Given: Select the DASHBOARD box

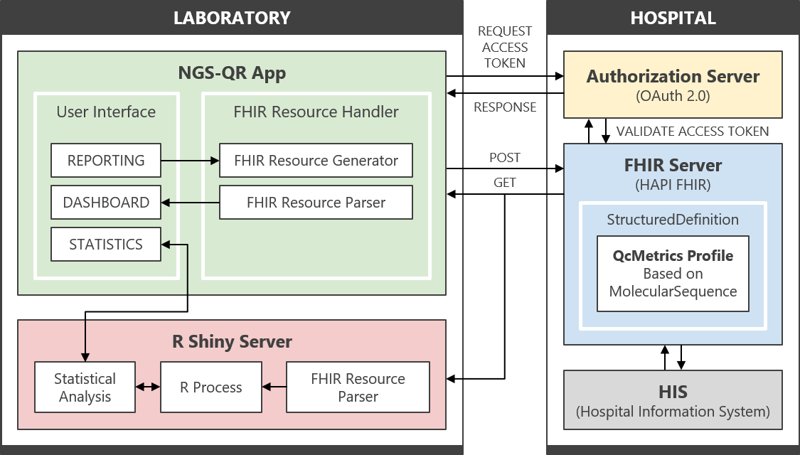Looking at the screenshot, I should [x=106, y=203].
